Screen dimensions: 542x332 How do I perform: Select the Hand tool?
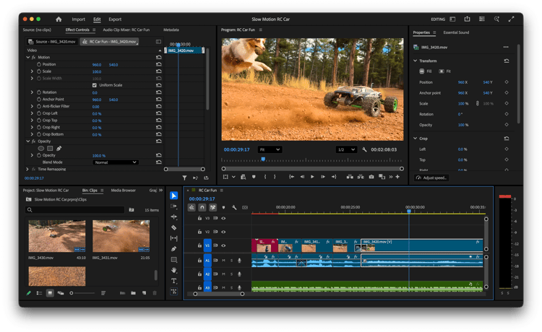click(174, 270)
